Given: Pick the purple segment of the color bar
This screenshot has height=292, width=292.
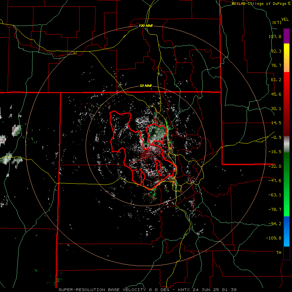Looking at the screenshot, I should [x=286, y=36].
